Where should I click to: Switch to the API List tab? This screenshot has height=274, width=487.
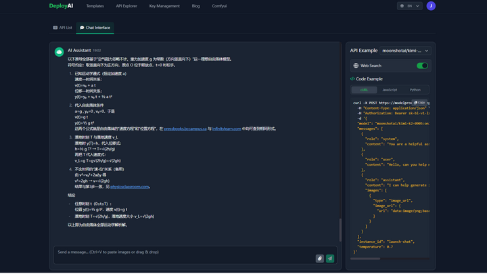click(62, 28)
